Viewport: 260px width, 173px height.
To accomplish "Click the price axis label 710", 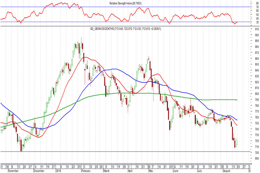I will click(257, 147).
